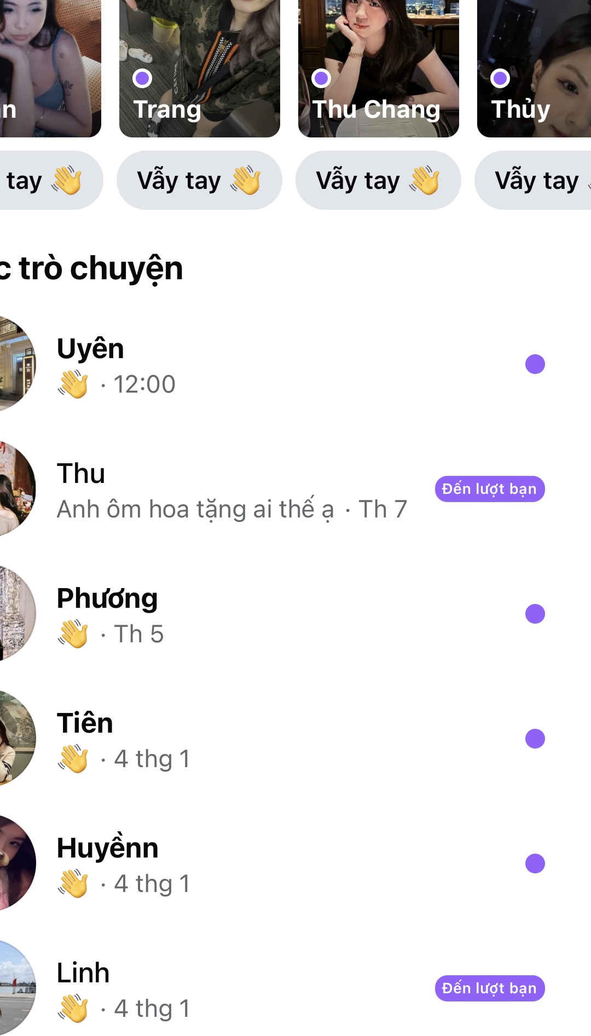Click Vẫy tay button under Thủy
591x1036 pixels.
pyautogui.click(x=533, y=180)
